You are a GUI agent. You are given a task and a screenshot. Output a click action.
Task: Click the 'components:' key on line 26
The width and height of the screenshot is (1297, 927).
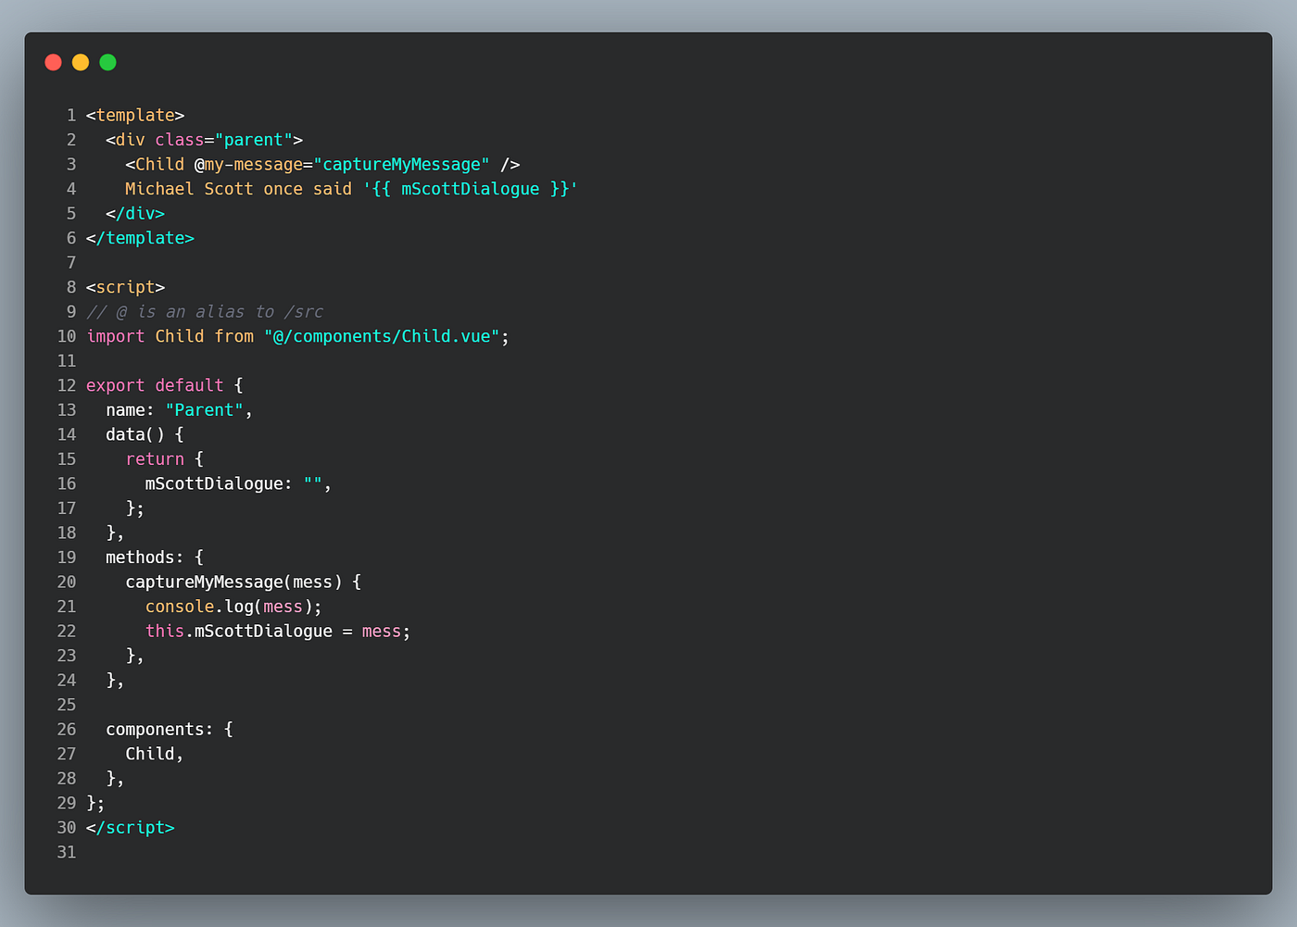click(159, 729)
